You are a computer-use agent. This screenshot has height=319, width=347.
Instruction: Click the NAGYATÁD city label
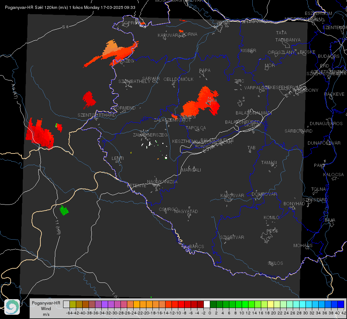click(186, 211)
